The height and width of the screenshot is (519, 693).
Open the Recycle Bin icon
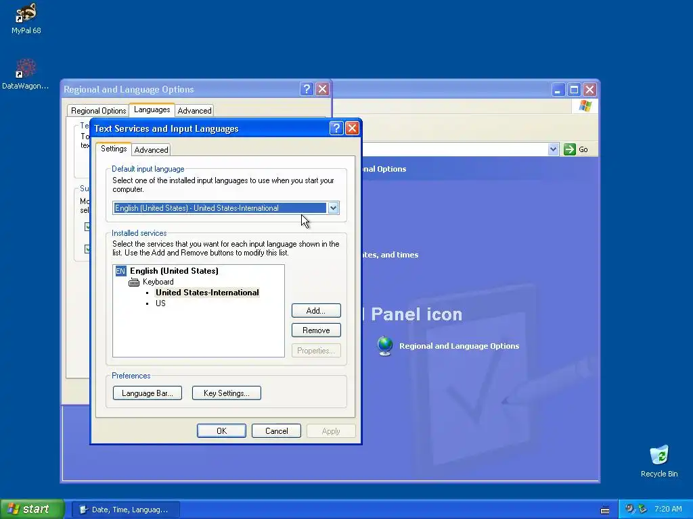click(x=659, y=455)
